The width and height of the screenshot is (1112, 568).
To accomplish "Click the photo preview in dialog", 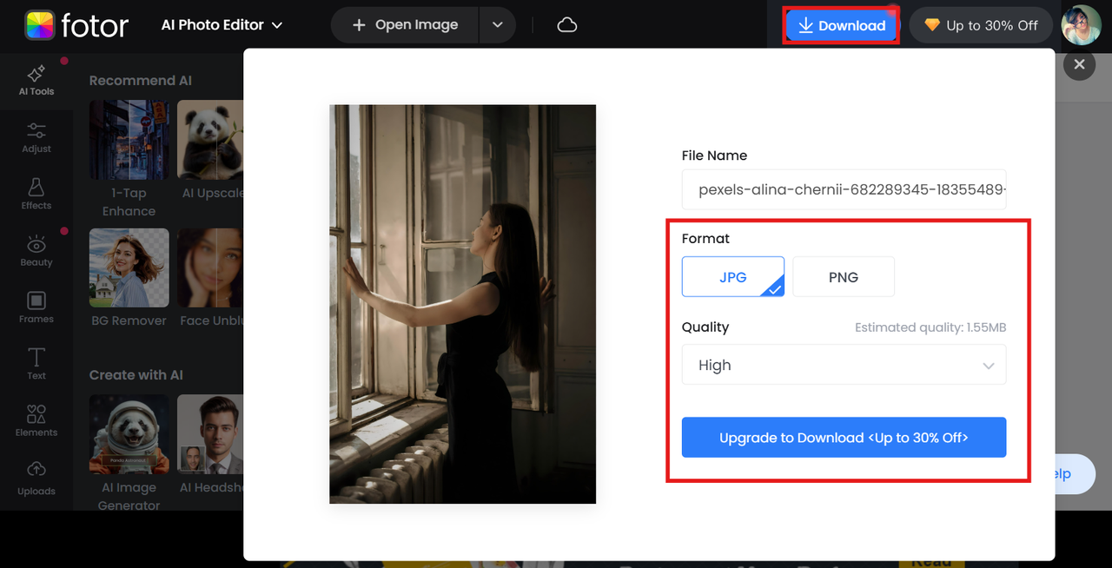I will click(462, 304).
